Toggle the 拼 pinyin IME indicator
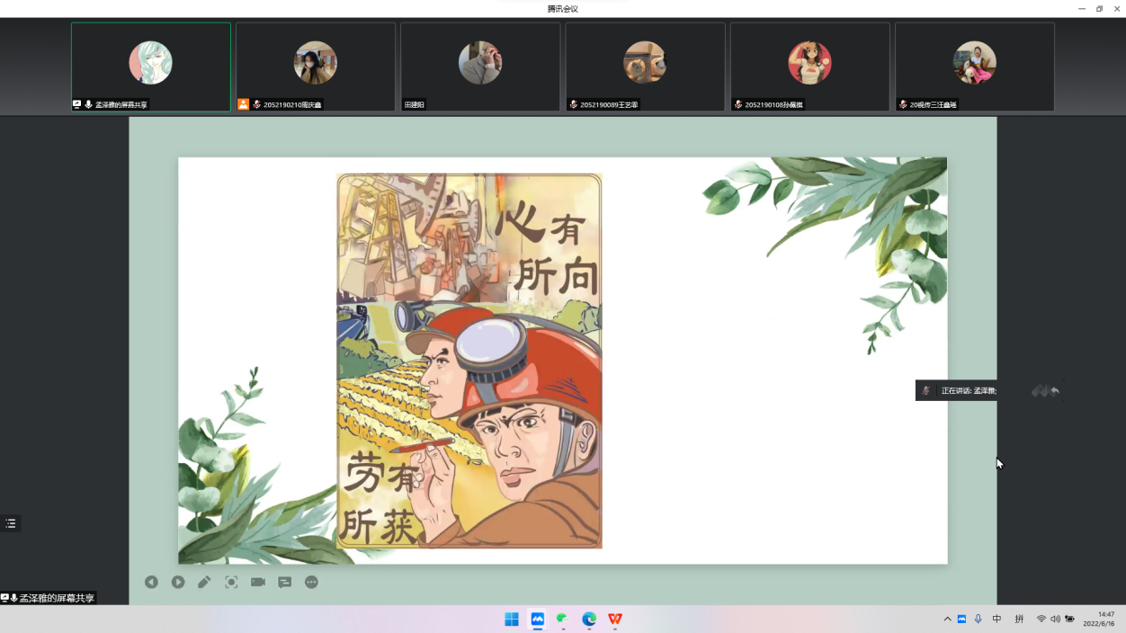The image size is (1126, 633). tap(1019, 619)
